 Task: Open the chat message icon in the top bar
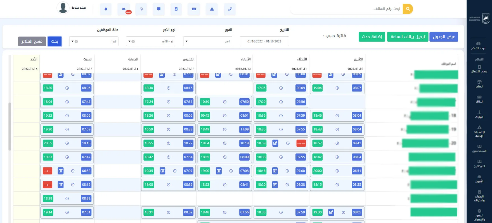159,9
